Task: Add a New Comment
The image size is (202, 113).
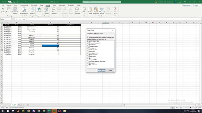Action: tap(54, 11)
